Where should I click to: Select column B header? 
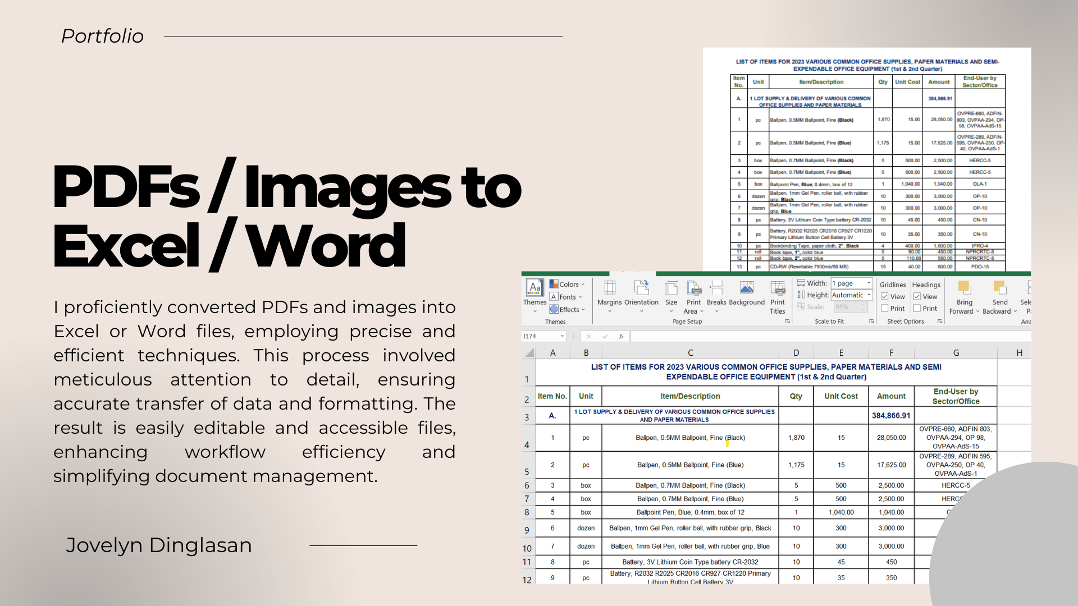click(x=586, y=353)
